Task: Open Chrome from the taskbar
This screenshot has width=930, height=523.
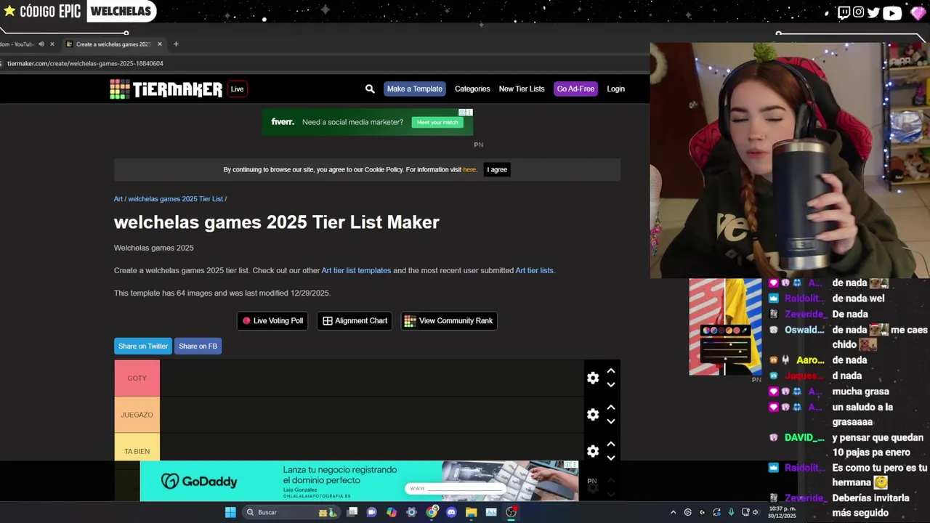Action: [432, 512]
